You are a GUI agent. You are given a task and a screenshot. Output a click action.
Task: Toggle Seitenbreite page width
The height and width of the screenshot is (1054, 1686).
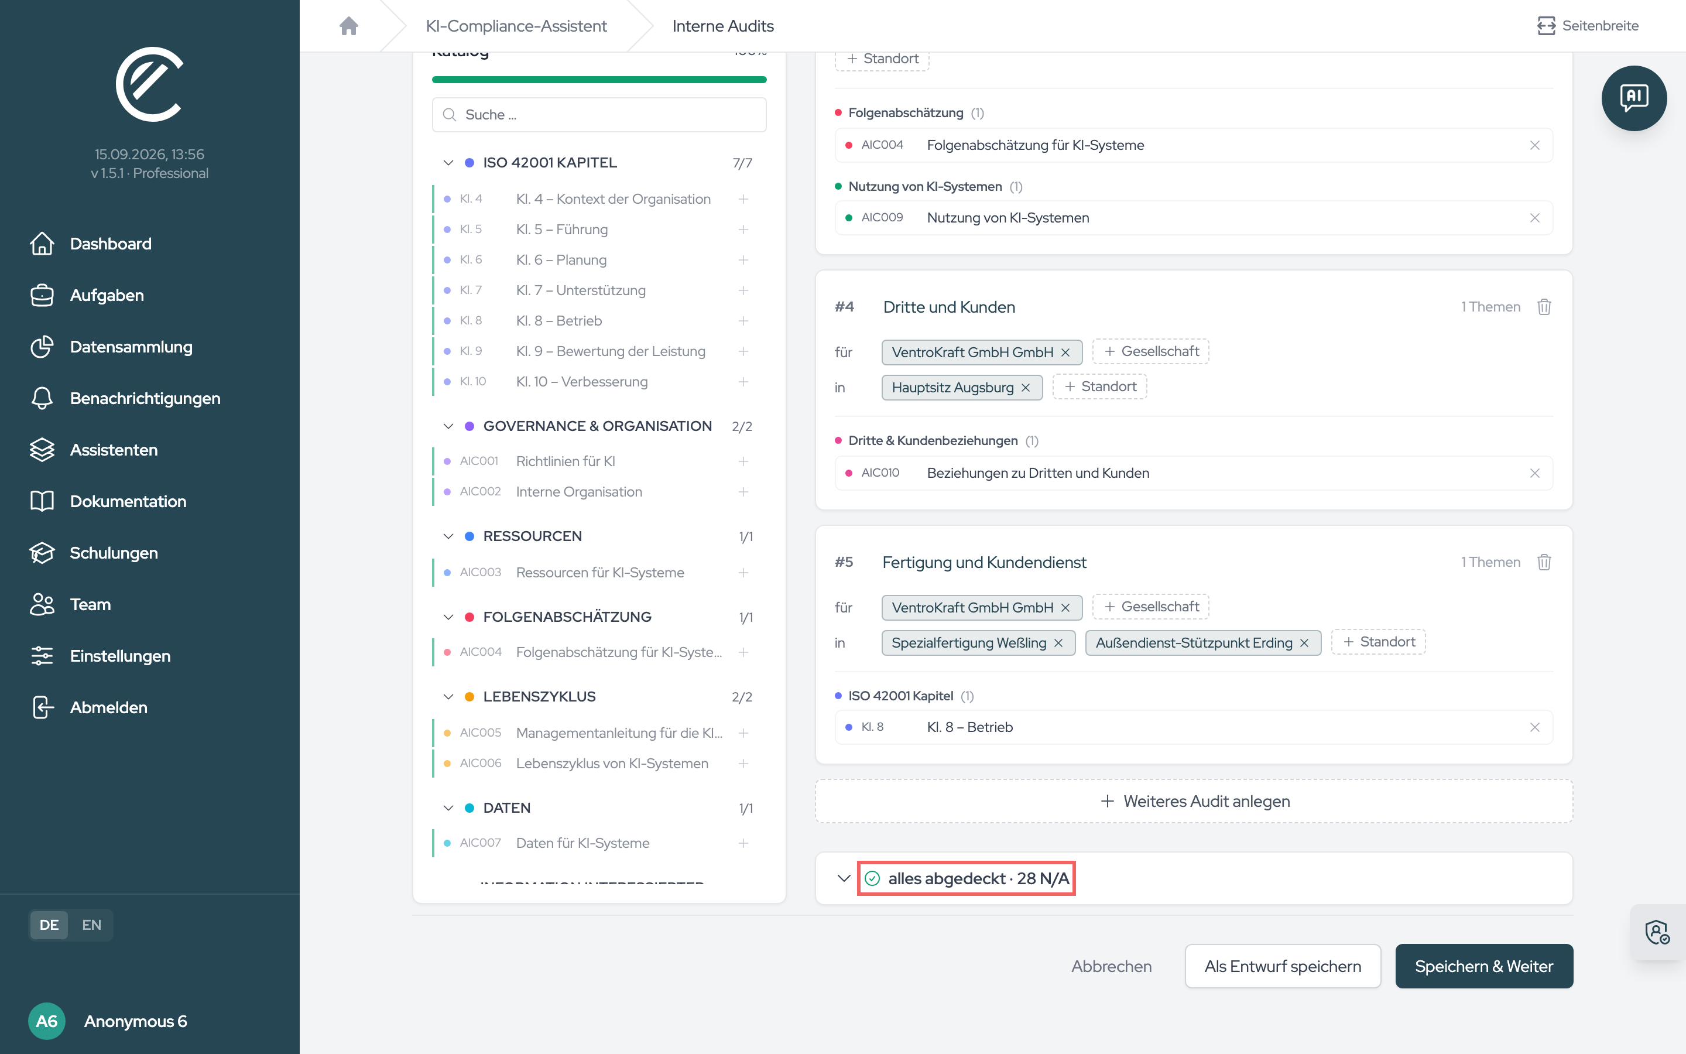1588,26
